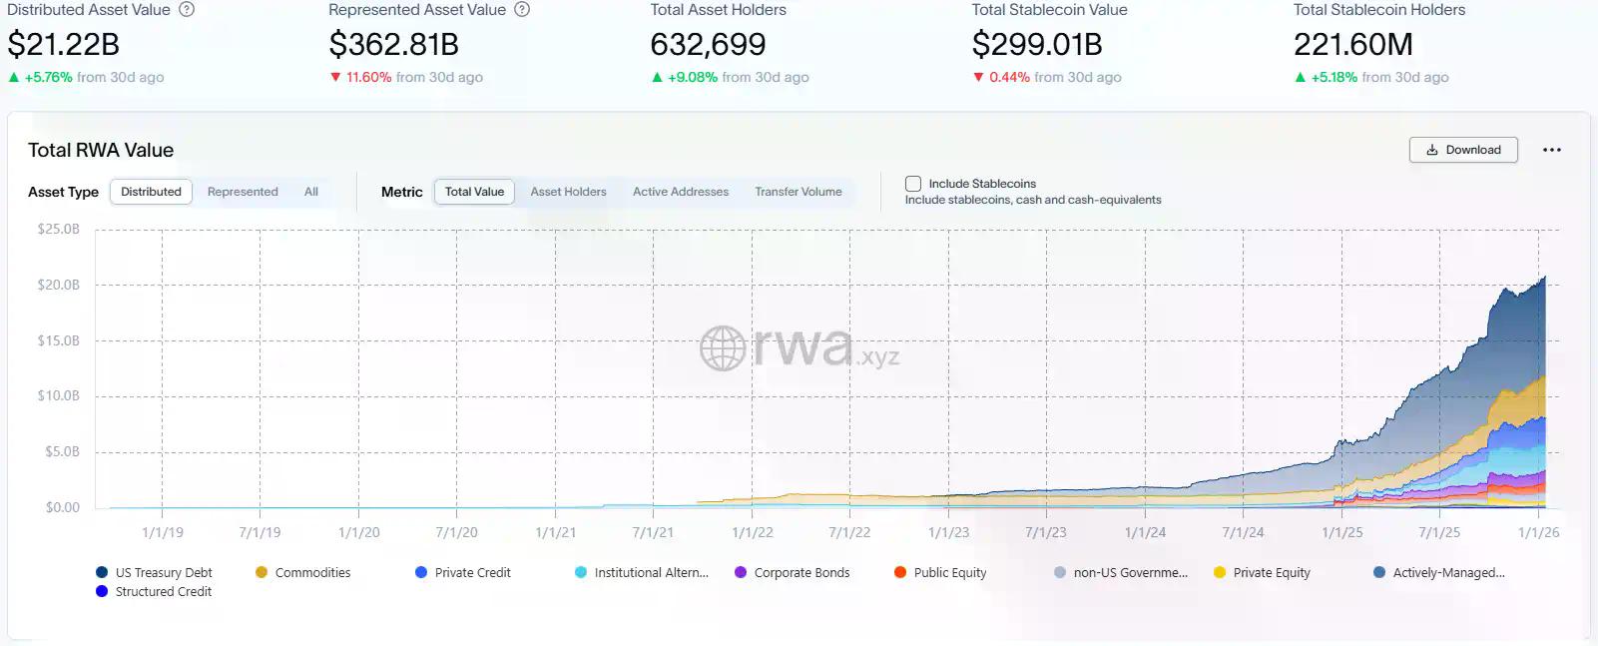This screenshot has width=1598, height=646.
Task: Select the Distributed asset type
Action: [151, 192]
